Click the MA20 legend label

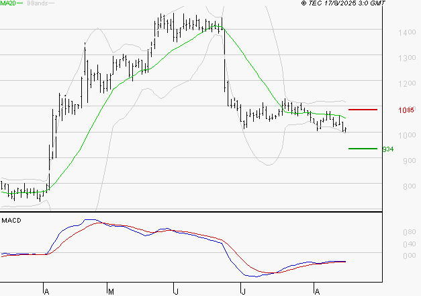tap(8, 4)
